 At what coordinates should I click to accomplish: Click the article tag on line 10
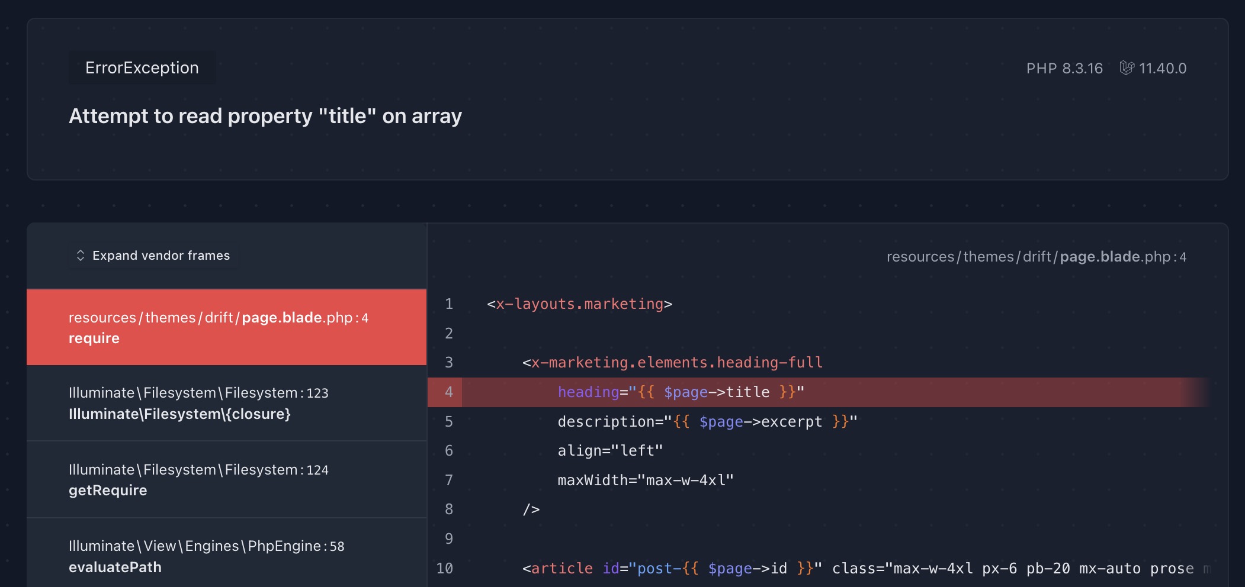[561, 569]
